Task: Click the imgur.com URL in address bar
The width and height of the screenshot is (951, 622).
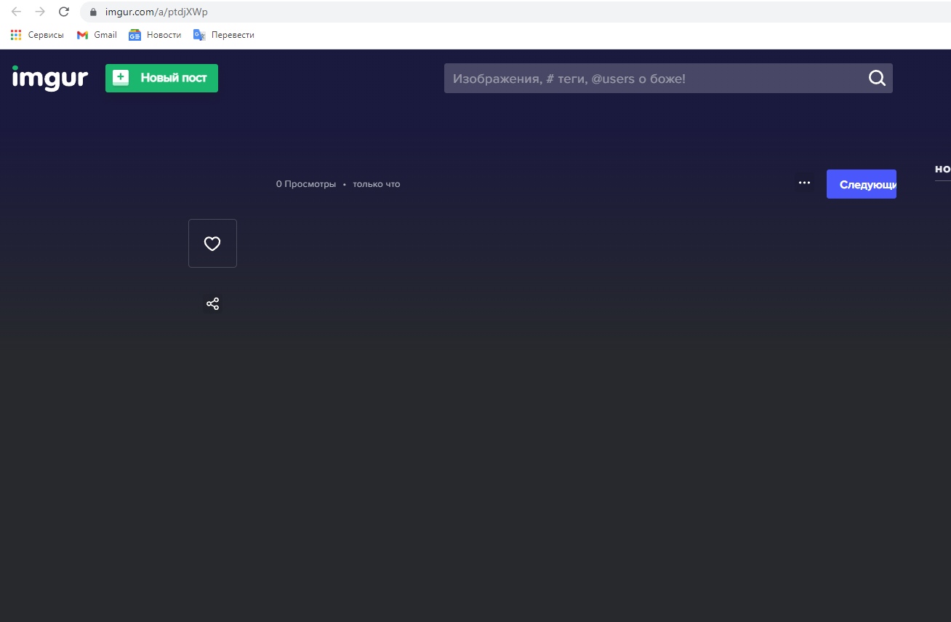Action: point(156,12)
